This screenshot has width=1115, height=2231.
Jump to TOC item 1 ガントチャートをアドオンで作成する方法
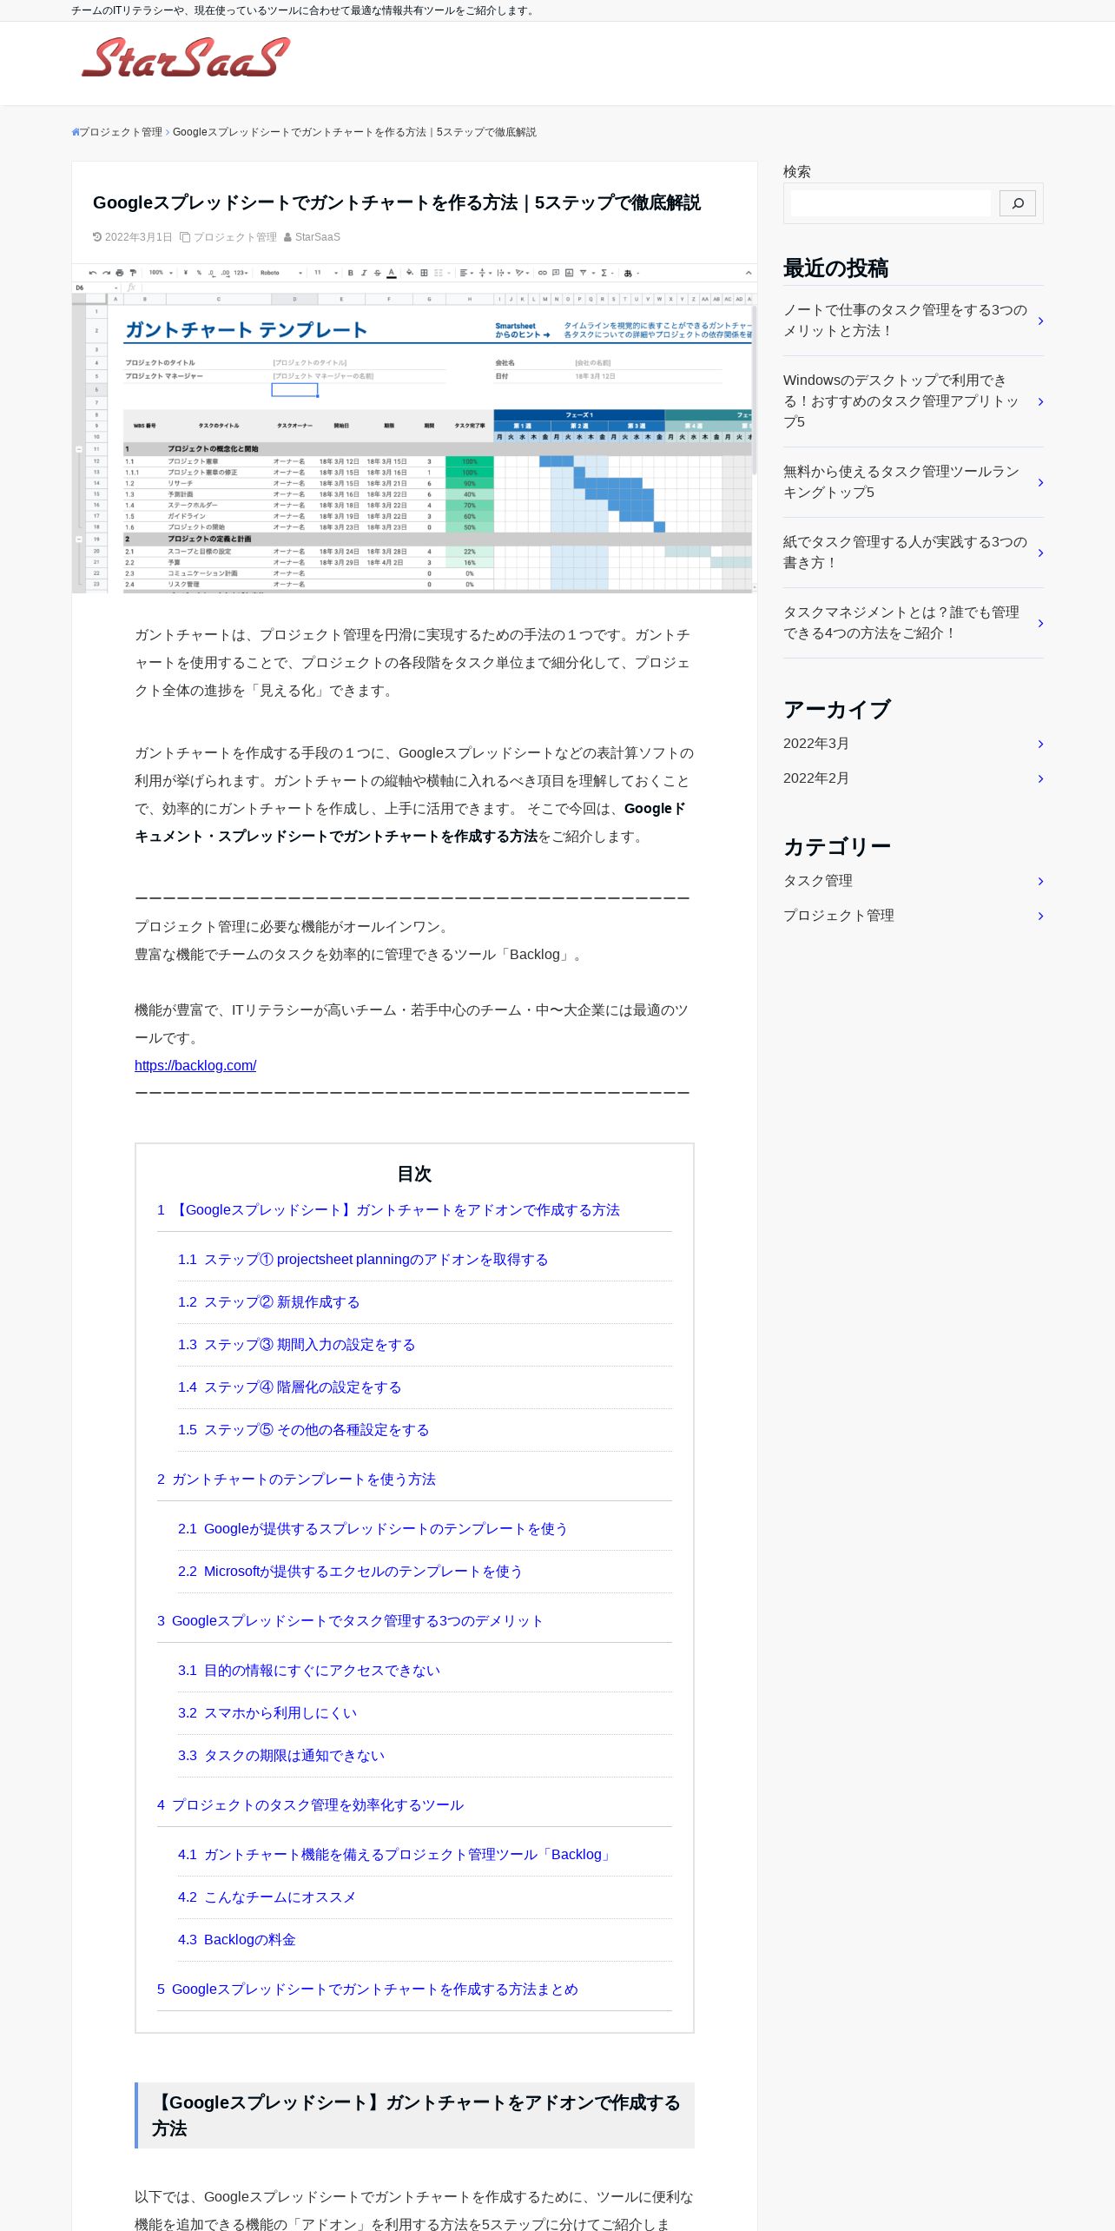pyautogui.click(x=388, y=1210)
